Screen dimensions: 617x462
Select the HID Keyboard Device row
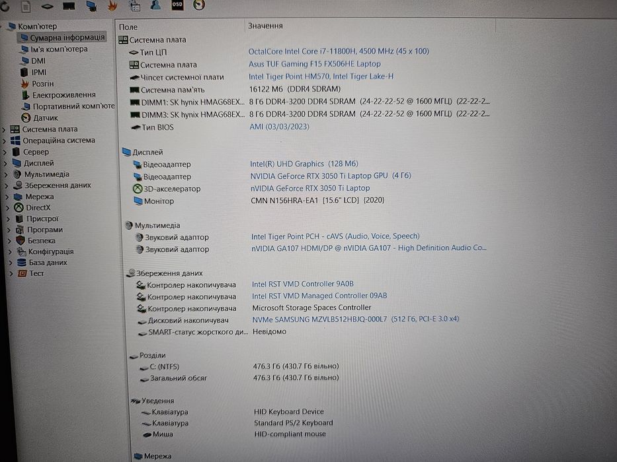[232, 412]
